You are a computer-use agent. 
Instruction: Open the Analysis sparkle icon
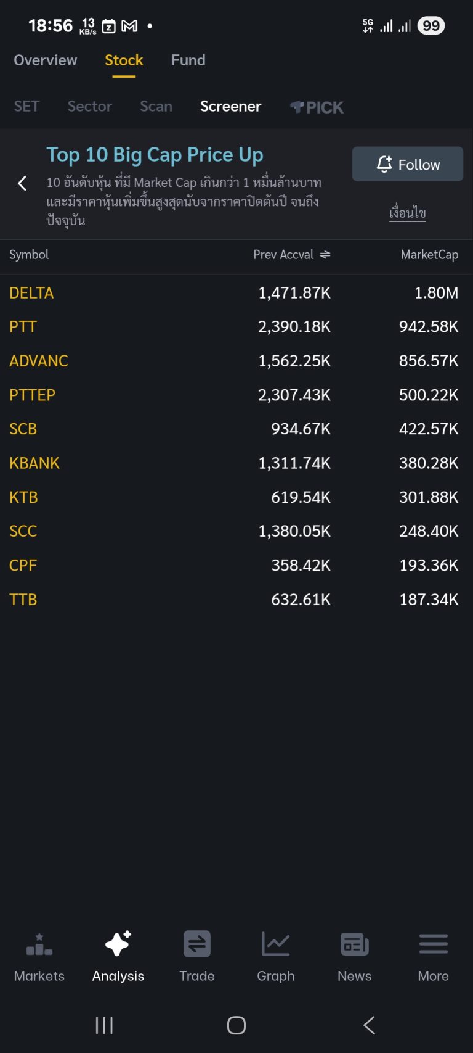(118, 944)
